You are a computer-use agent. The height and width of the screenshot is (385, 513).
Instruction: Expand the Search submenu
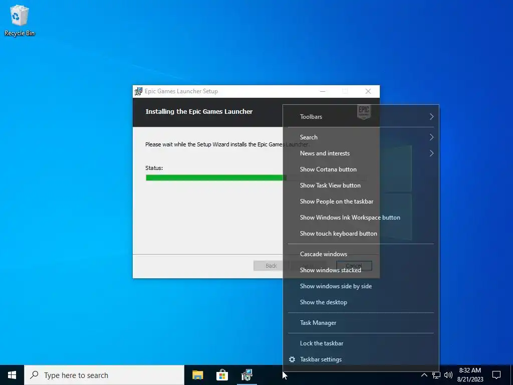coord(361,137)
